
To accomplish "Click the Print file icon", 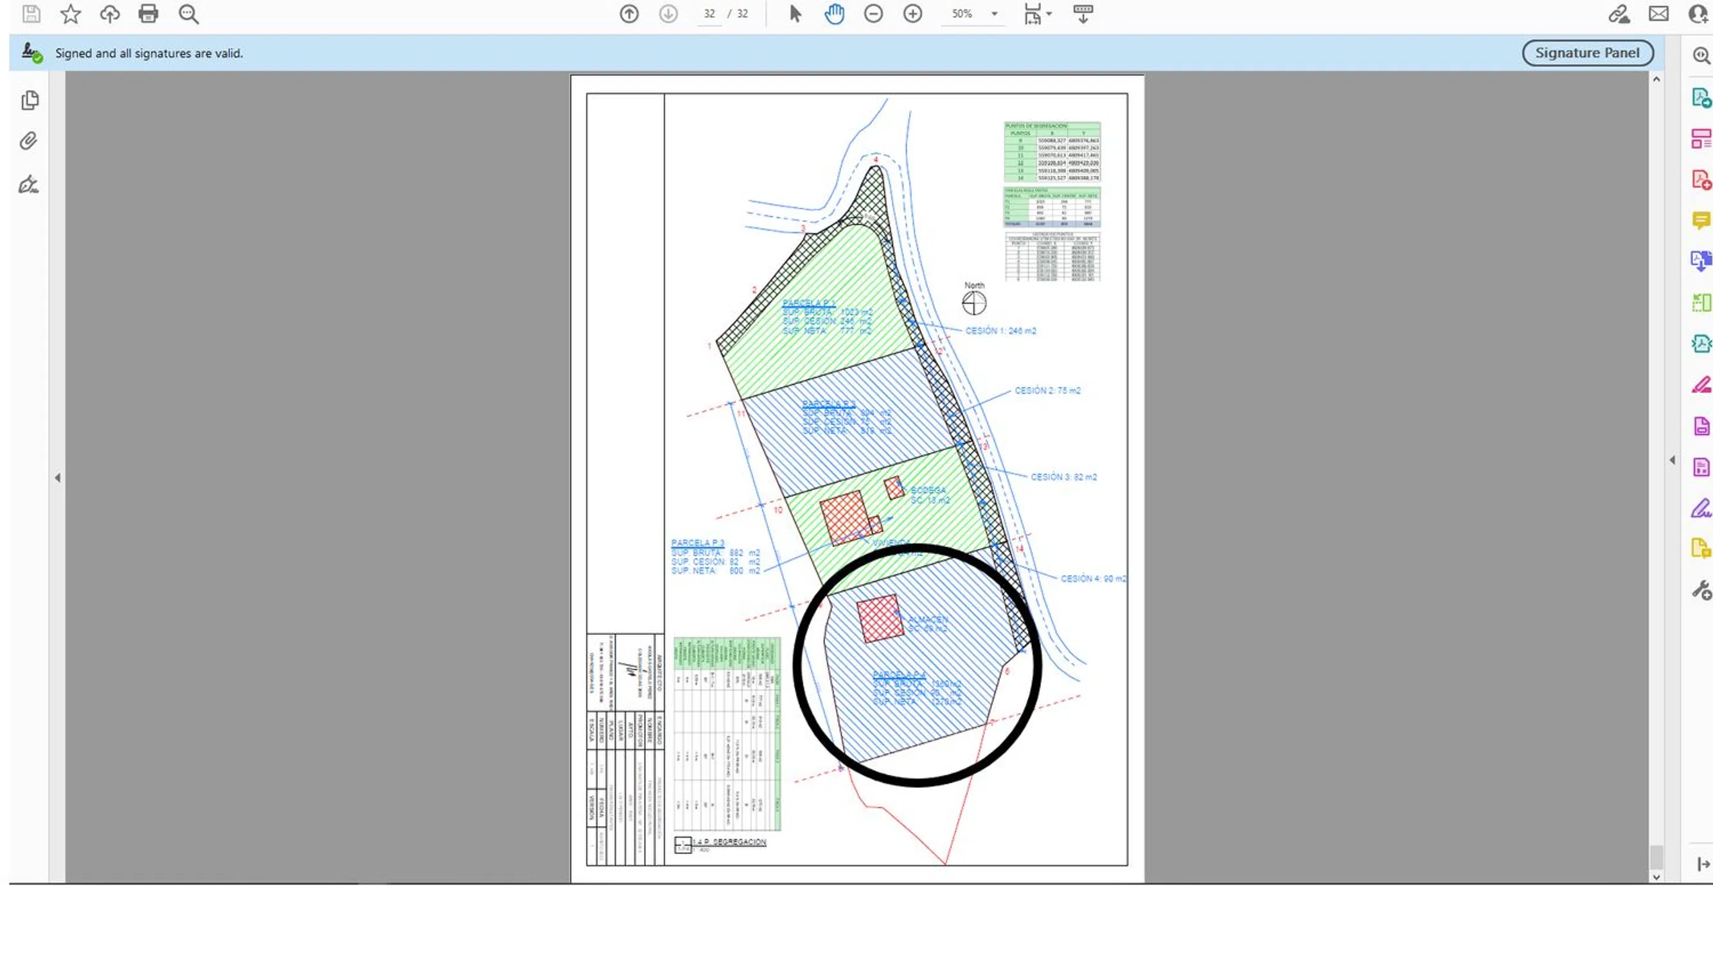I will coord(148,13).
